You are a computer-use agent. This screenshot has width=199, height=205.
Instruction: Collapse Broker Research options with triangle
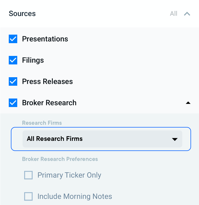[188, 103]
